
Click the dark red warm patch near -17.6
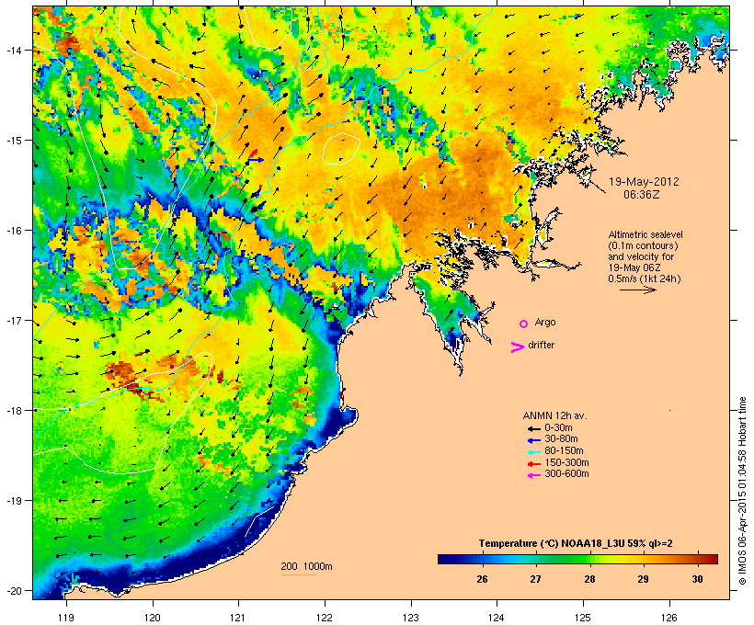pyautogui.click(x=119, y=371)
